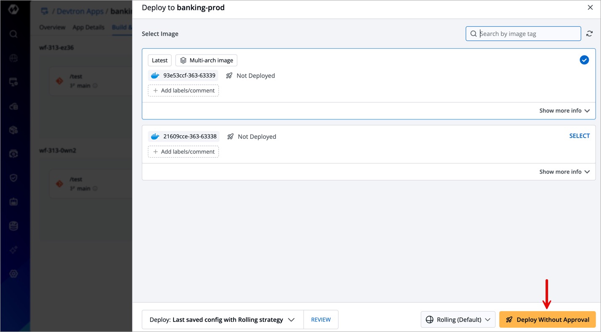This screenshot has width=601, height=332.
Task: Select image 21609cce-363-63338
Action: click(579, 136)
